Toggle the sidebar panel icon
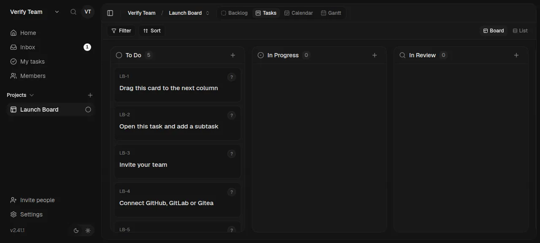The image size is (540, 243). (110, 13)
